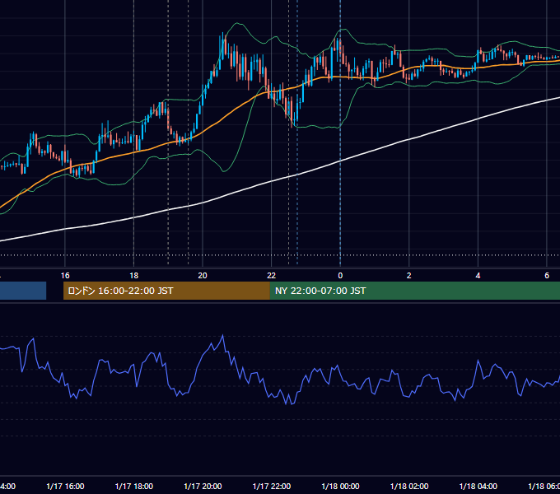Click the NY 22:00-07:00 JST session bar
Image resolution: width=560 pixels, height=494 pixels.
coord(415,291)
